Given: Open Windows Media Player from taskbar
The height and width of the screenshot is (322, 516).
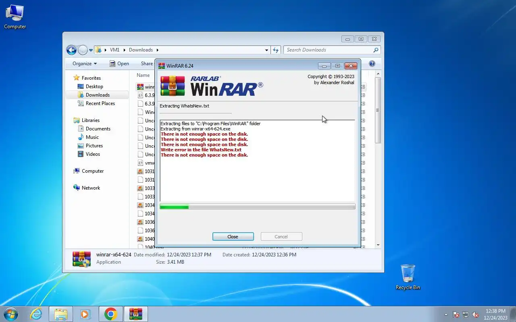Looking at the screenshot, I should point(85,314).
